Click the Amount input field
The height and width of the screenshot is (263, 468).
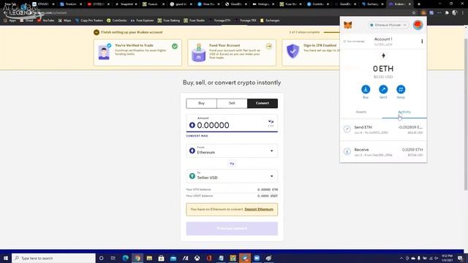tap(232, 123)
